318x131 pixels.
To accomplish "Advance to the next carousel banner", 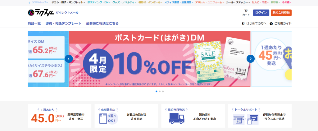I will [251, 59].
